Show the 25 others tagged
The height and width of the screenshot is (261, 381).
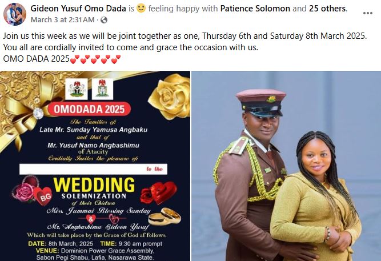[x=327, y=9]
